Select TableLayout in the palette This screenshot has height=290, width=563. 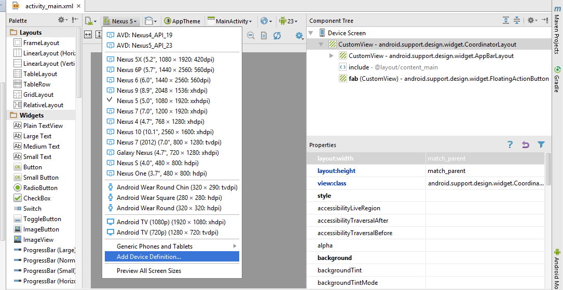coord(40,74)
